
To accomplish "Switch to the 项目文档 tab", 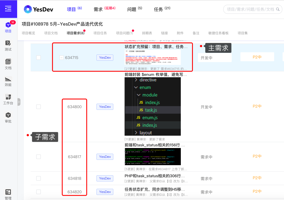I will coord(51,33).
